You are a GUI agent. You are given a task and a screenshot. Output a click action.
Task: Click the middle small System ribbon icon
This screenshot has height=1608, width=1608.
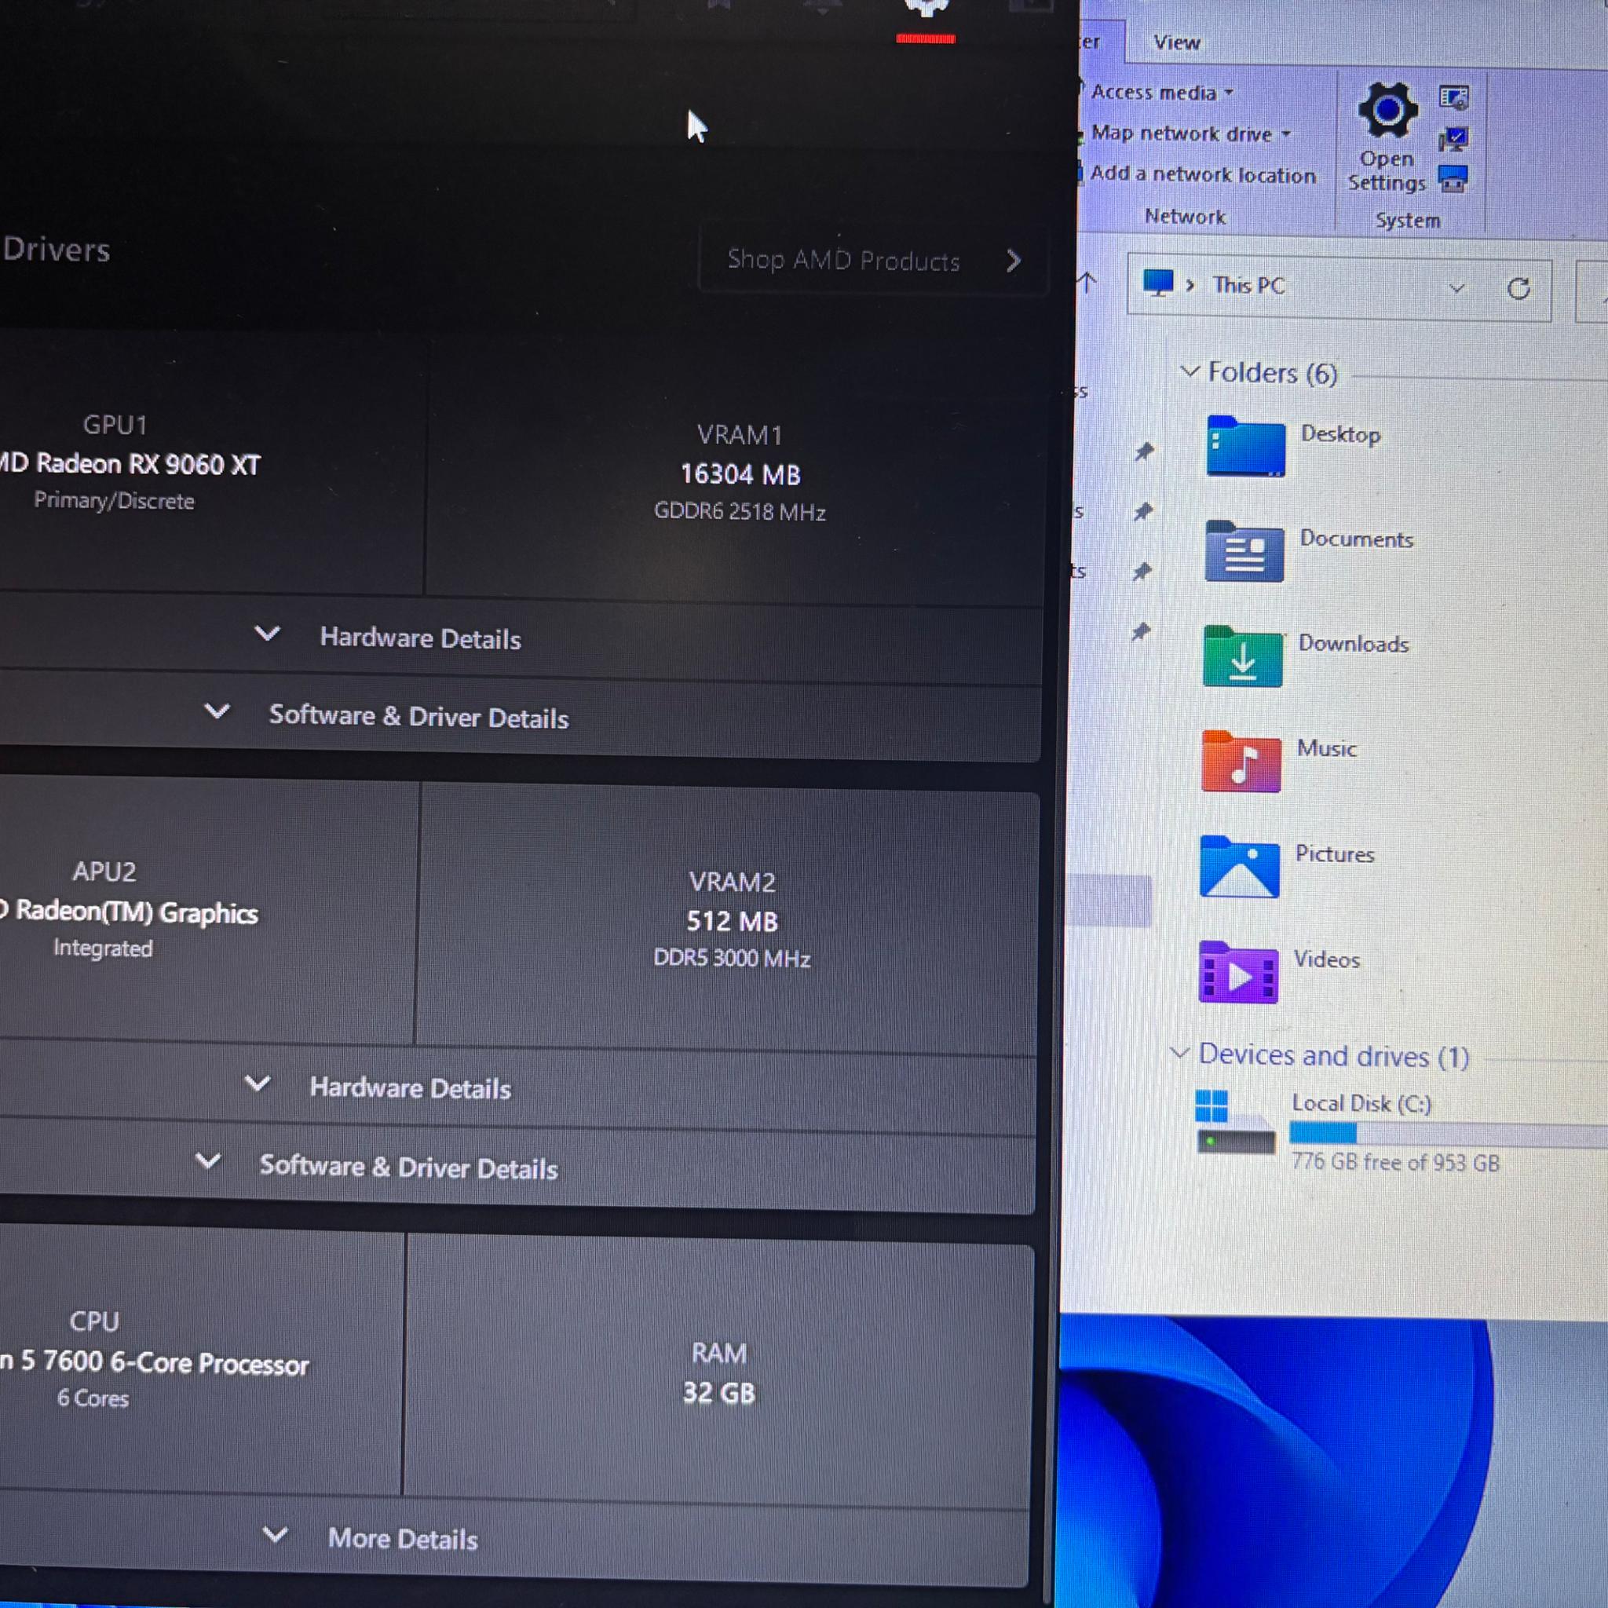[1453, 138]
